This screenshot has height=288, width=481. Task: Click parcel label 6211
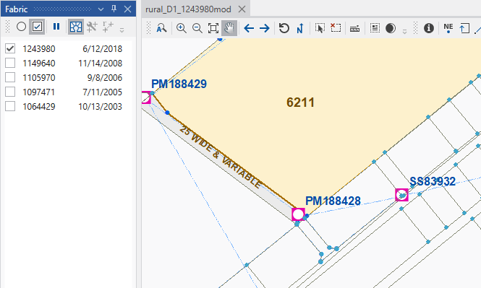pos(300,102)
